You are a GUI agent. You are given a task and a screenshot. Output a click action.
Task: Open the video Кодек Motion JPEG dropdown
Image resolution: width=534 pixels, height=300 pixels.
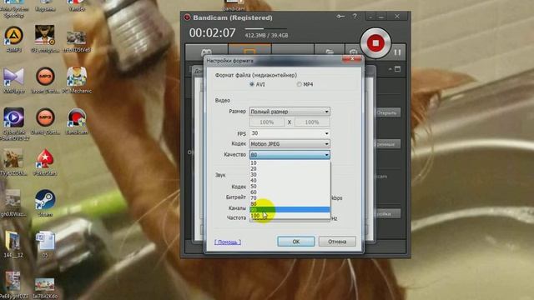pos(290,144)
